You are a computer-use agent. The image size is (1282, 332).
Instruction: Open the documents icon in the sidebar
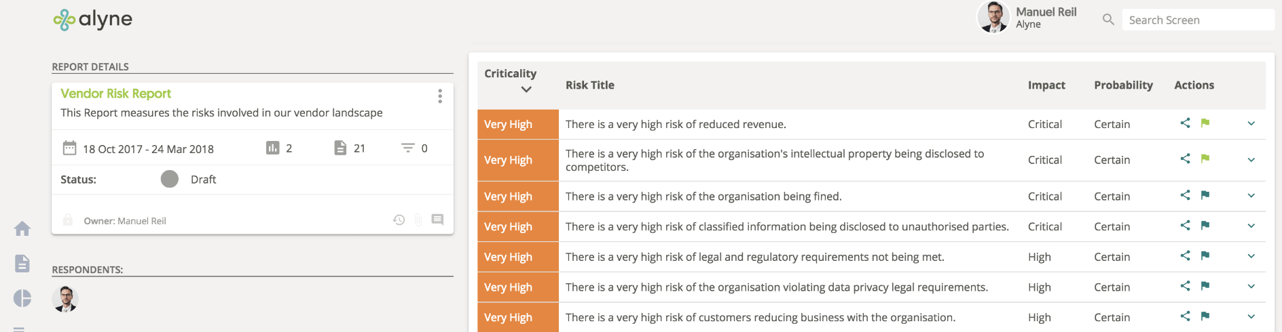[x=22, y=264]
